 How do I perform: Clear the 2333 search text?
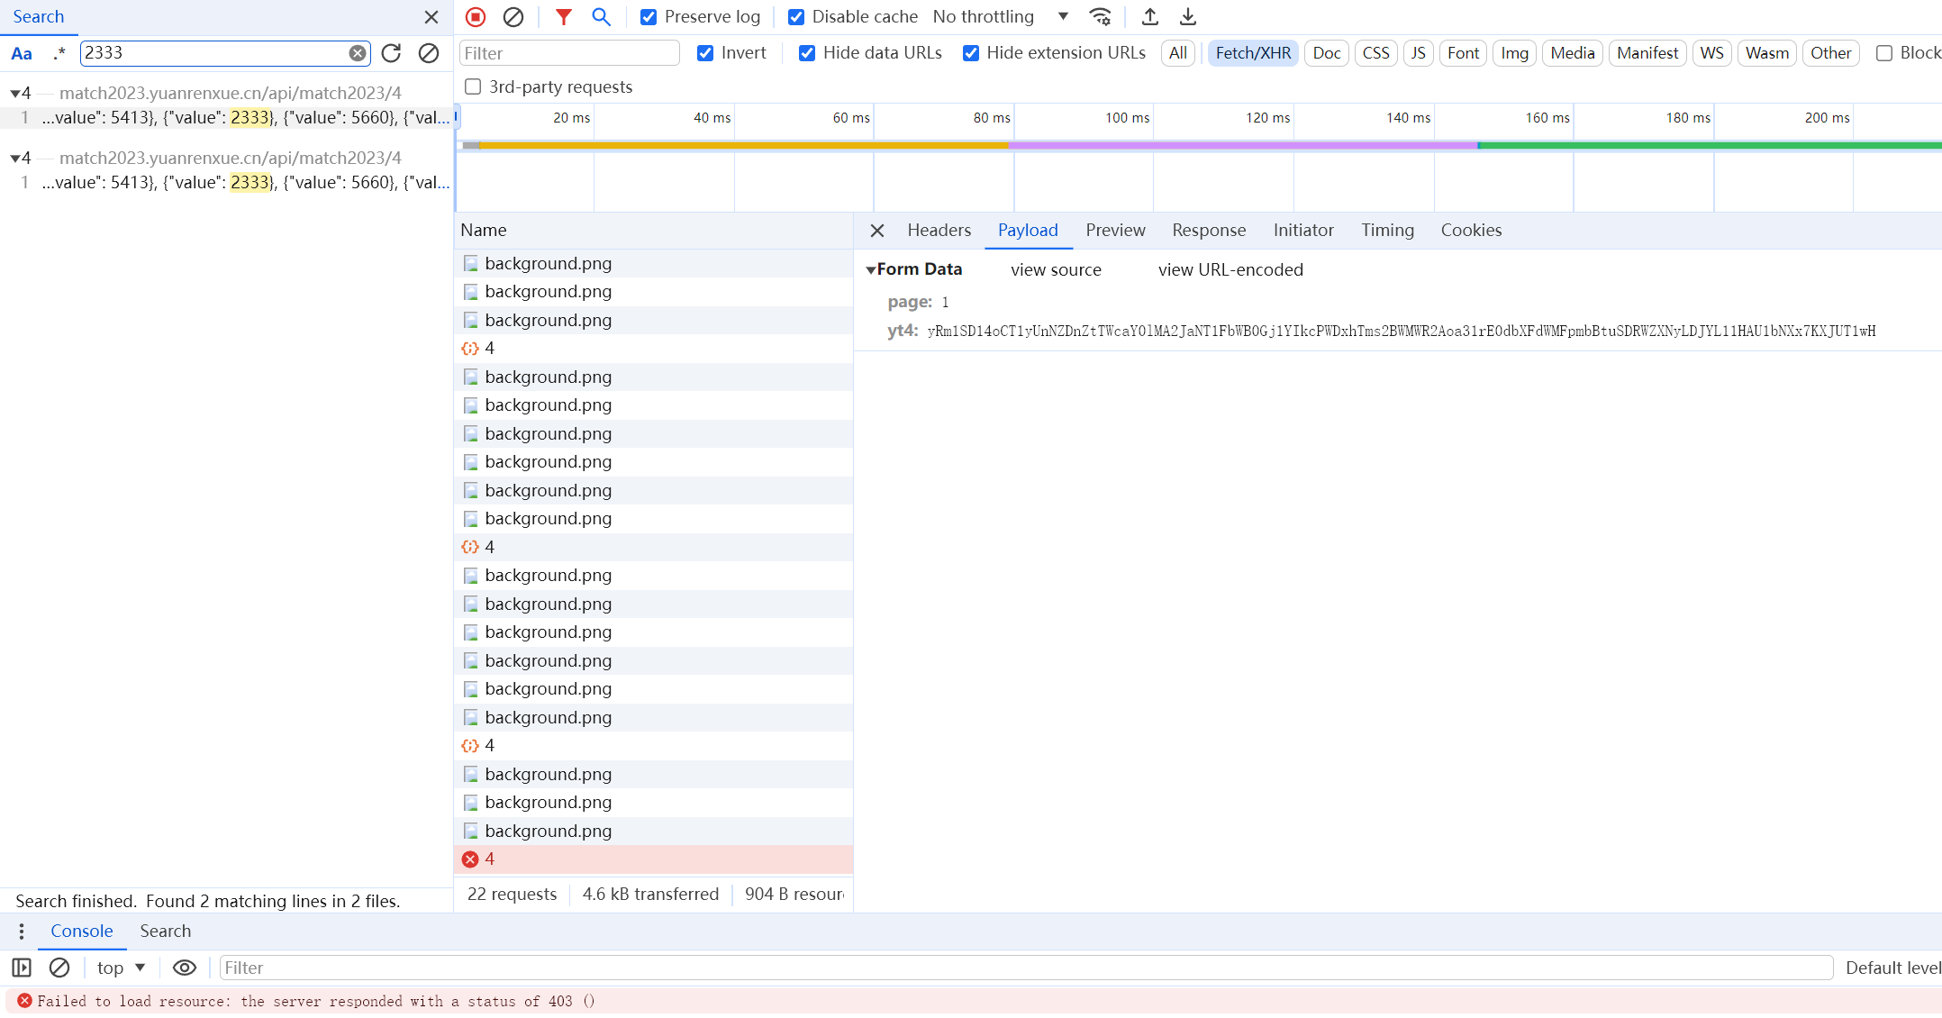358,53
